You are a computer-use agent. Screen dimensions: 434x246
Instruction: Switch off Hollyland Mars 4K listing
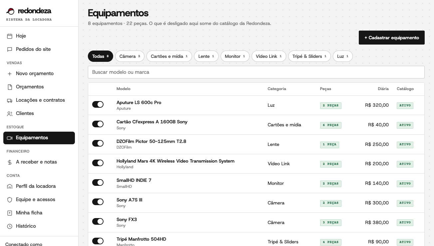tap(98, 163)
